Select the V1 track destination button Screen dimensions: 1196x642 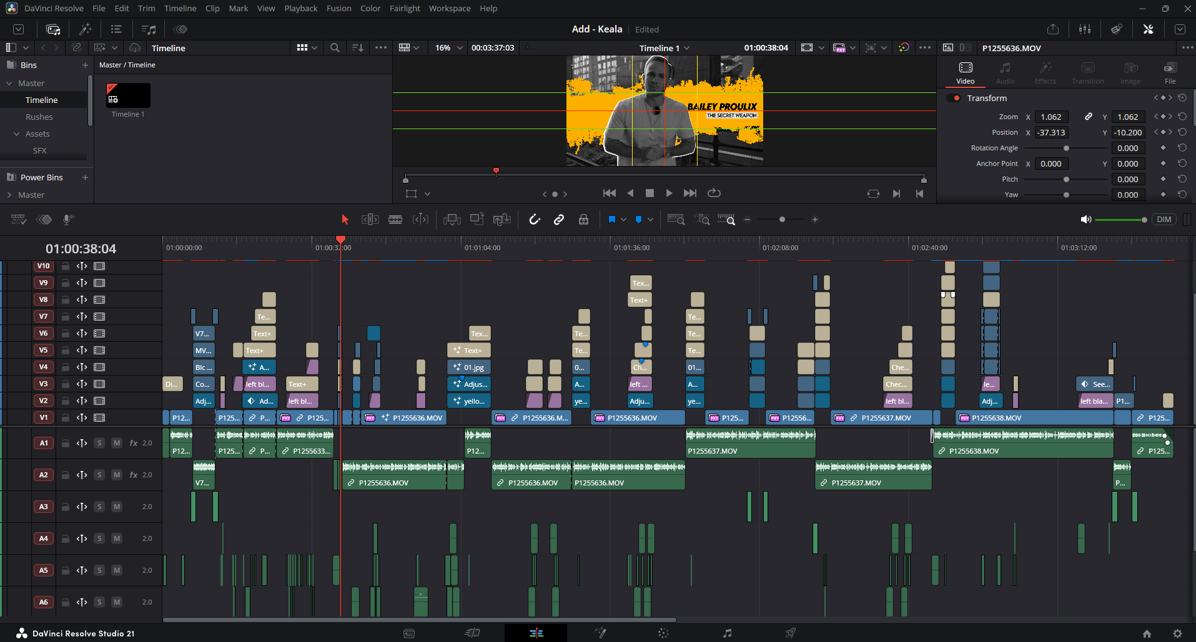coord(43,418)
